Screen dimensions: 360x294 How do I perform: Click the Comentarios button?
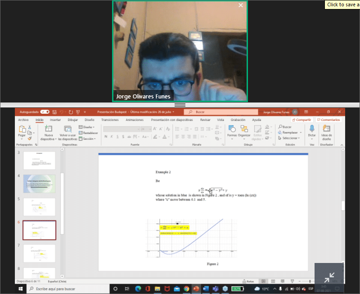(328, 120)
